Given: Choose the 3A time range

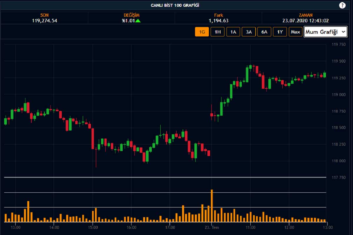Looking at the screenshot, I should (249, 32).
